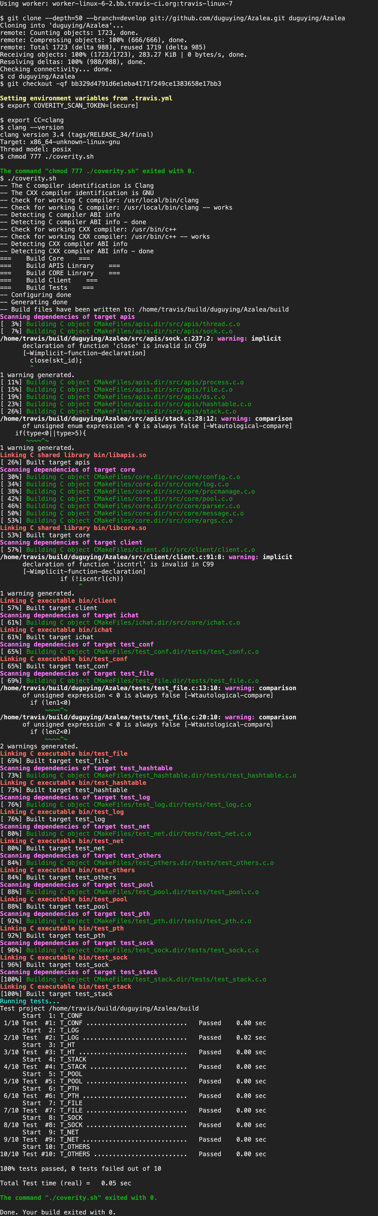This screenshot has width=378, height=1216.
Task: Click the client.c:91:8 warning line
Action: tap(147, 558)
